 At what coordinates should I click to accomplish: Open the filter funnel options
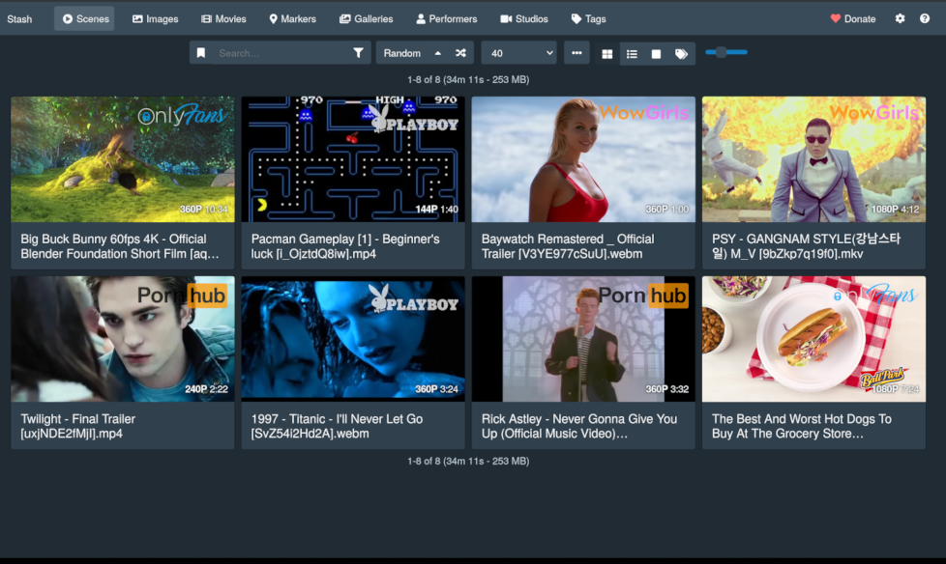[358, 53]
